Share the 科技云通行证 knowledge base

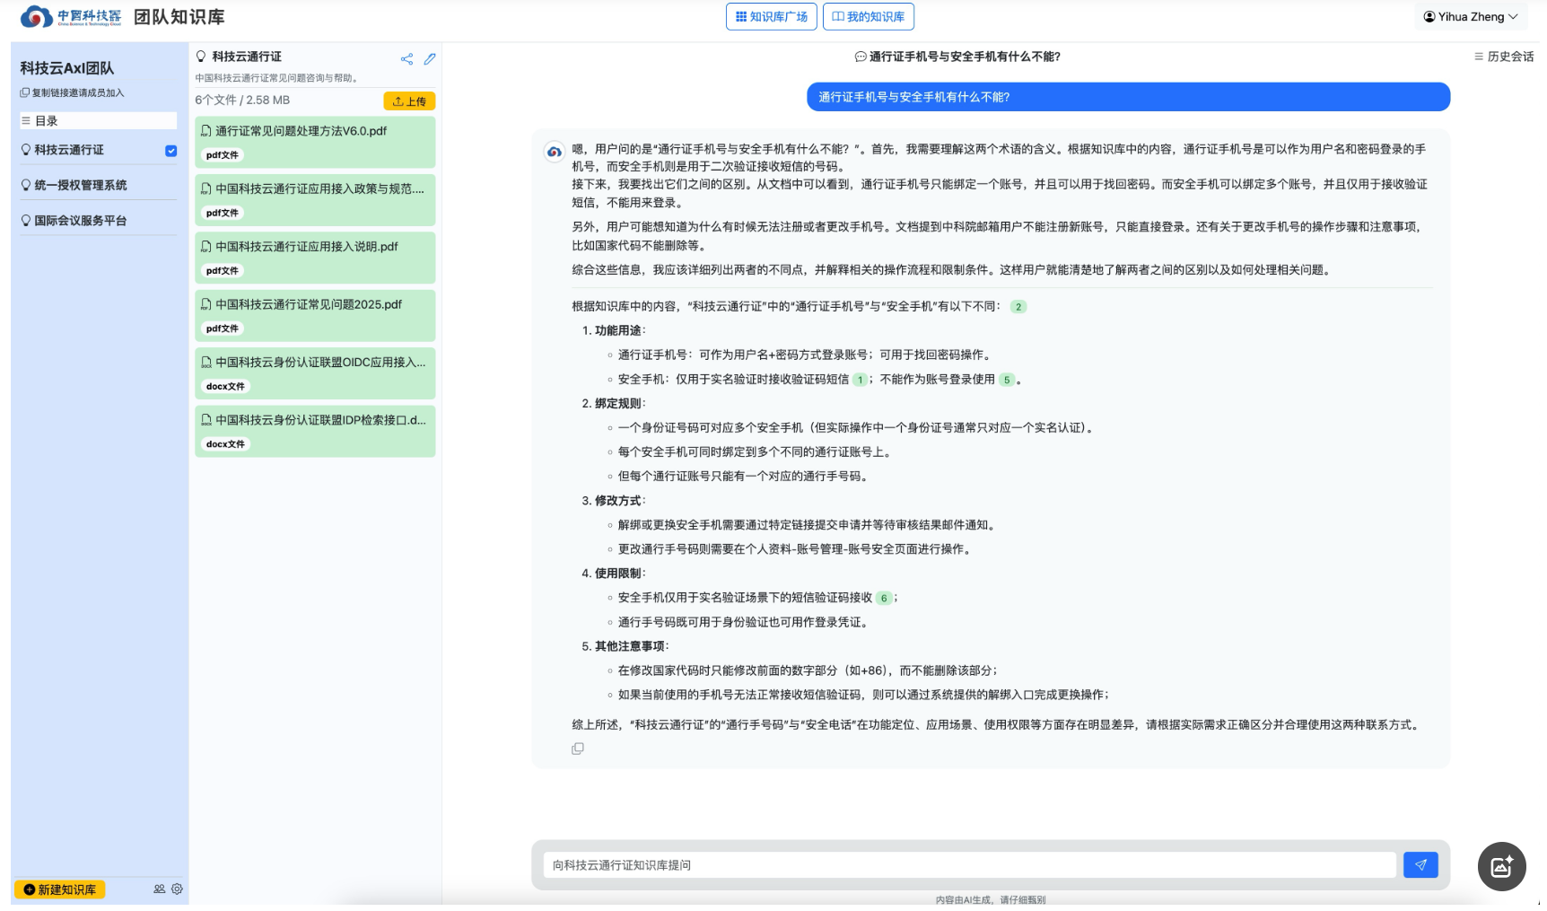coord(406,59)
